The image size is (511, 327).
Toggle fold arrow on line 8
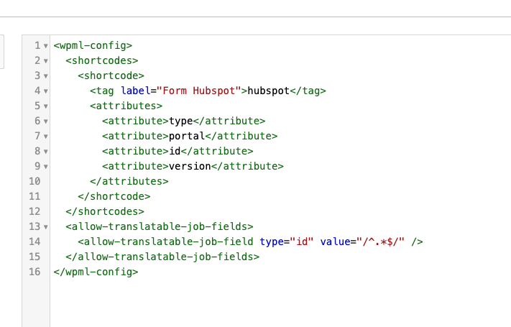click(x=45, y=152)
